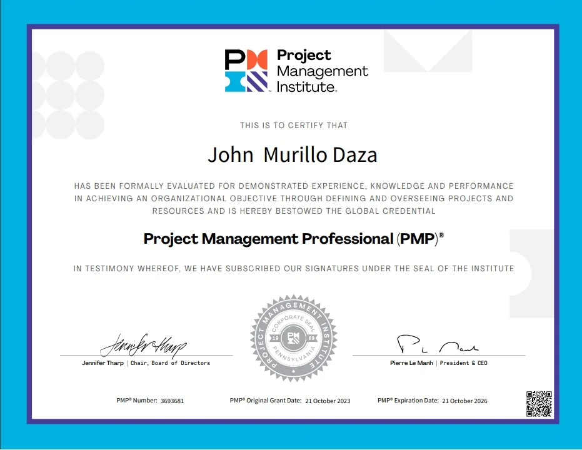Select the name "John Murillo Daza"
The image size is (582, 450).
pos(293,155)
